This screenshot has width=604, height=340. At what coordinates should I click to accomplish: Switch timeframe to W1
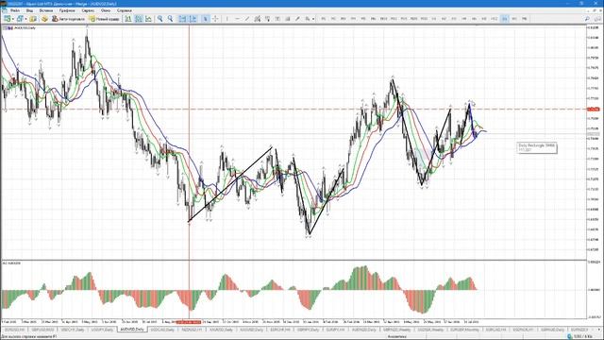[514, 19]
